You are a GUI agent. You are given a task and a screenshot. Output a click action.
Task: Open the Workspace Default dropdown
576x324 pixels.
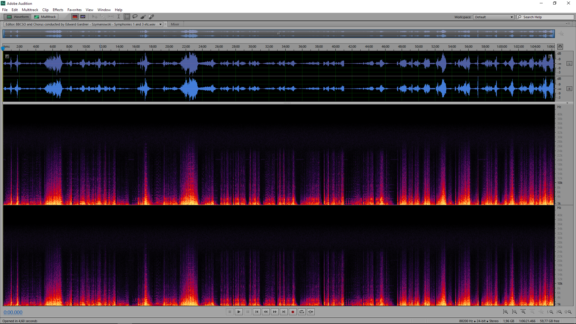[x=494, y=17]
